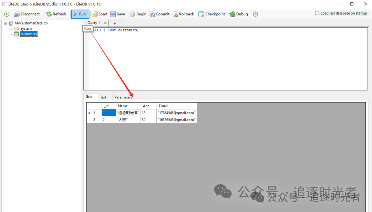The image size is (372, 212).
Task: Maximize the LiteDB Studio window
Action: tap(352, 4)
